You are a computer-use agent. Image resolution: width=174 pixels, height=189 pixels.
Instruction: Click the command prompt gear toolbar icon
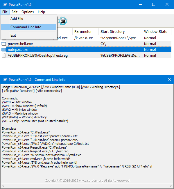point(63,21)
